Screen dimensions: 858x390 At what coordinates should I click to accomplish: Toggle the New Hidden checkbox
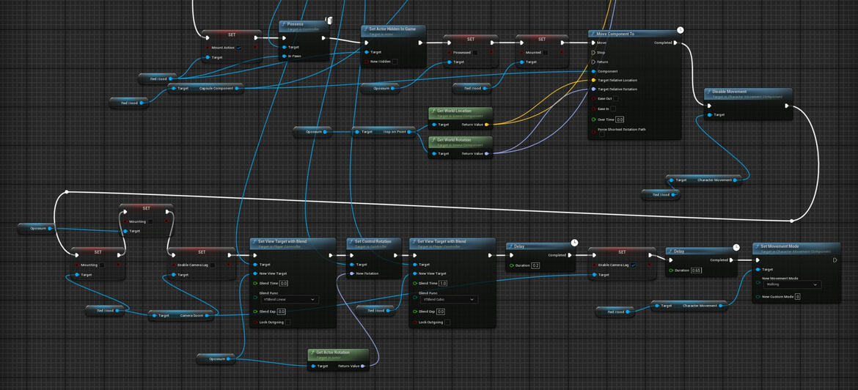tap(395, 62)
